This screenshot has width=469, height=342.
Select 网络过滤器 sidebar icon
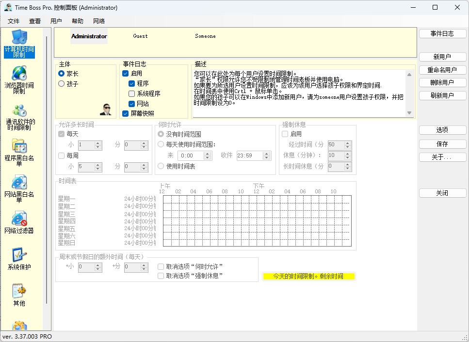[19, 222]
